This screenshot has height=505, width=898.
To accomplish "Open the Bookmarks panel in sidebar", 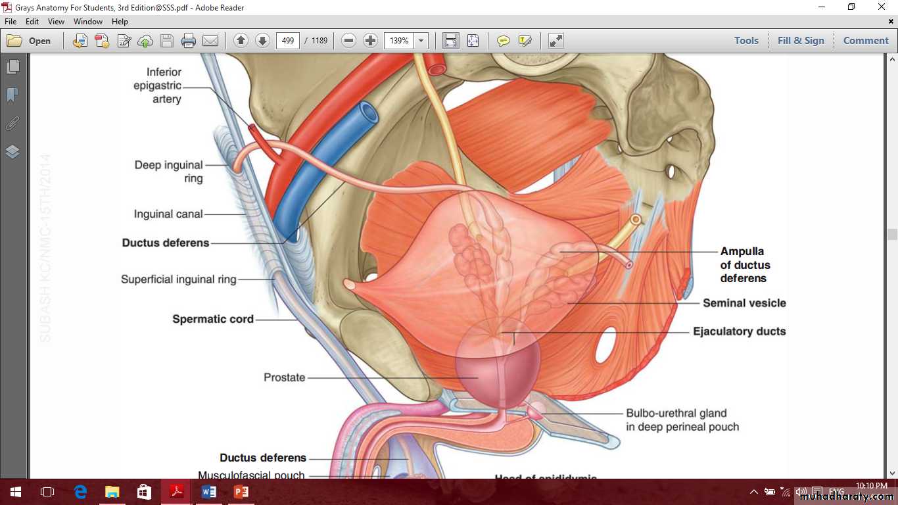I will 12,95.
